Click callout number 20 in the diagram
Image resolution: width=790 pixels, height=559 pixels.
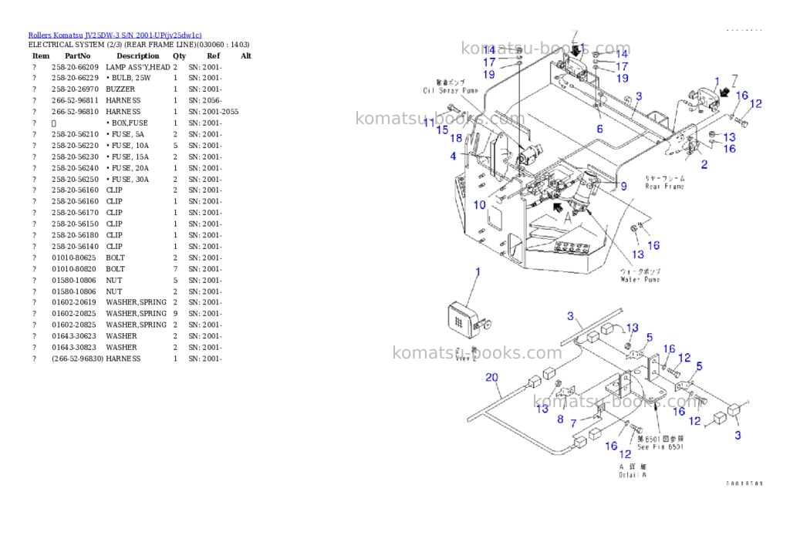(x=491, y=377)
